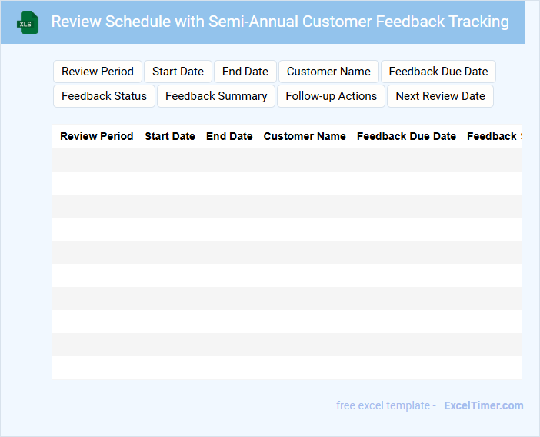Open the Feedback Summary tag
This screenshot has height=437, width=540.
(x=216, y=96)
